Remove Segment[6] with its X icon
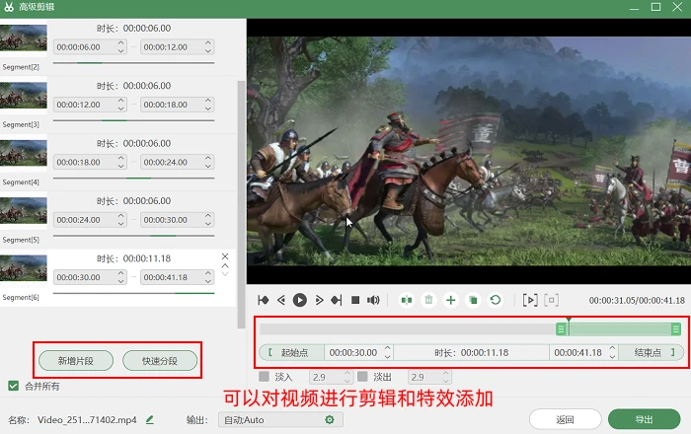The image size is (691, 434). [x=225, y=256]
